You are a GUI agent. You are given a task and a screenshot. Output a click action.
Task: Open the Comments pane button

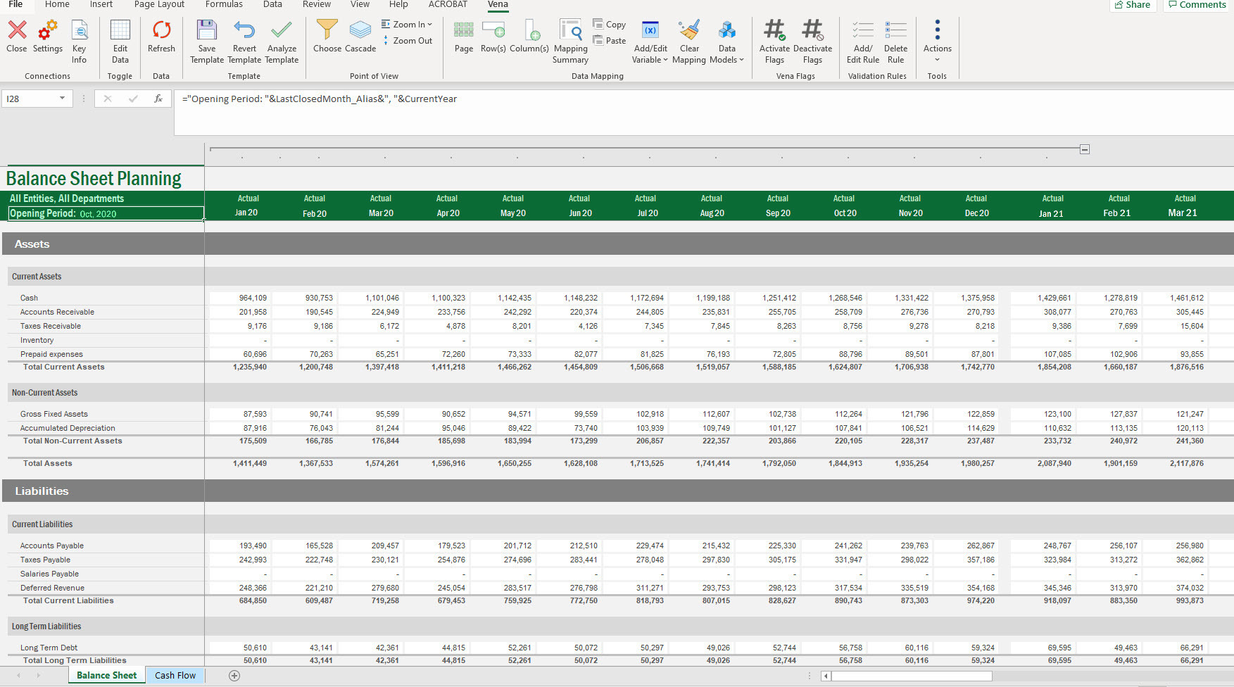pos(1197,5)
